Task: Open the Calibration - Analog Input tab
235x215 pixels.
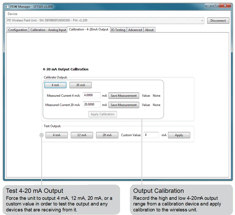Action: click(48, 30)
